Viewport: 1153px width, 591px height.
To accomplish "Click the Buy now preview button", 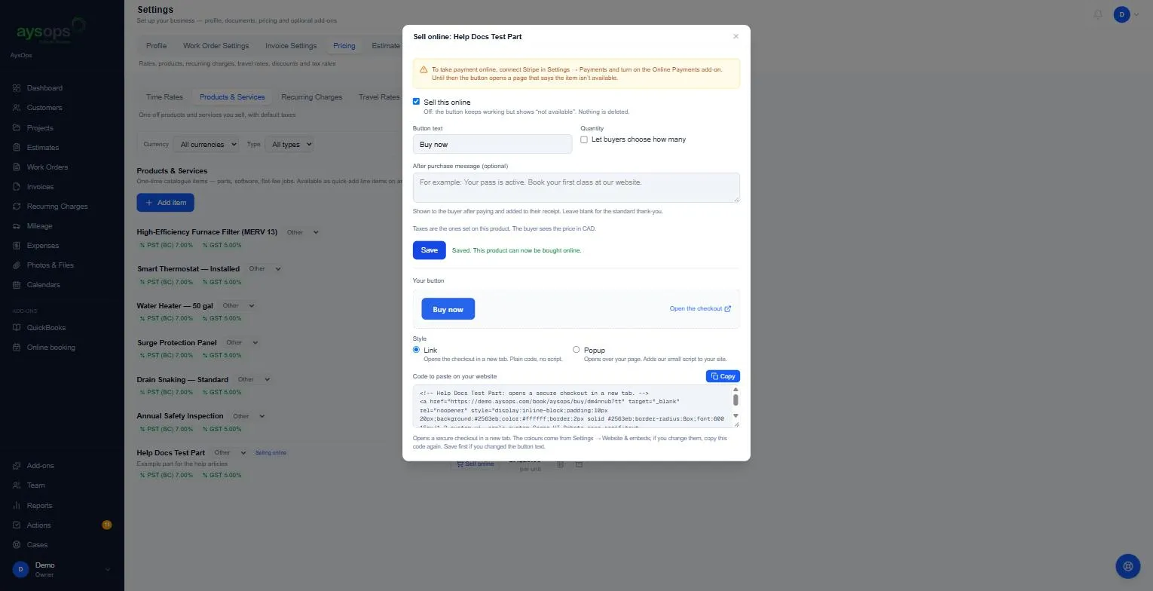I will pos(448,309).
